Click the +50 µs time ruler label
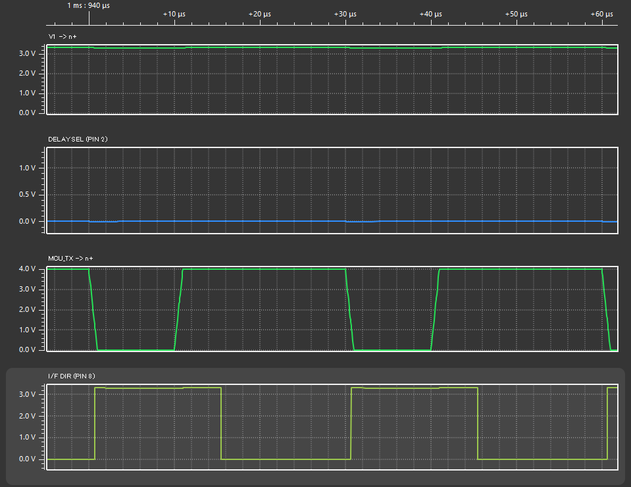The width and height of the screenshot is (631, 487). [517, 14]
